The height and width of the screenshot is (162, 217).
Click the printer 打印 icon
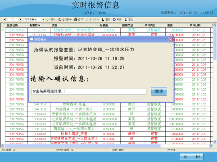pos(78,19)
